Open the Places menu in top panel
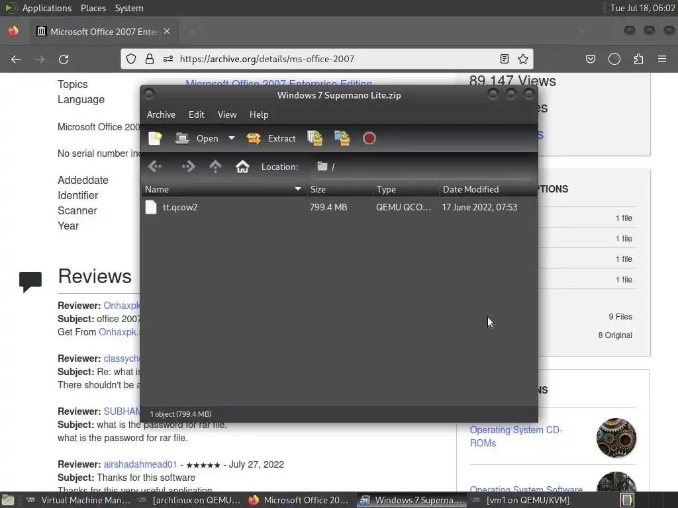 click(93, 8)
